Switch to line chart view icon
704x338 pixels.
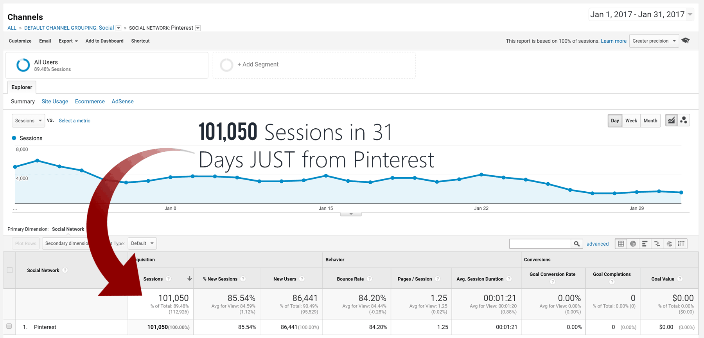671,120
